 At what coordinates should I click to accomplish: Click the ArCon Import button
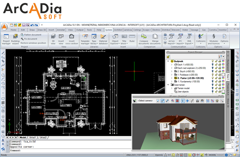click(171, 39)
